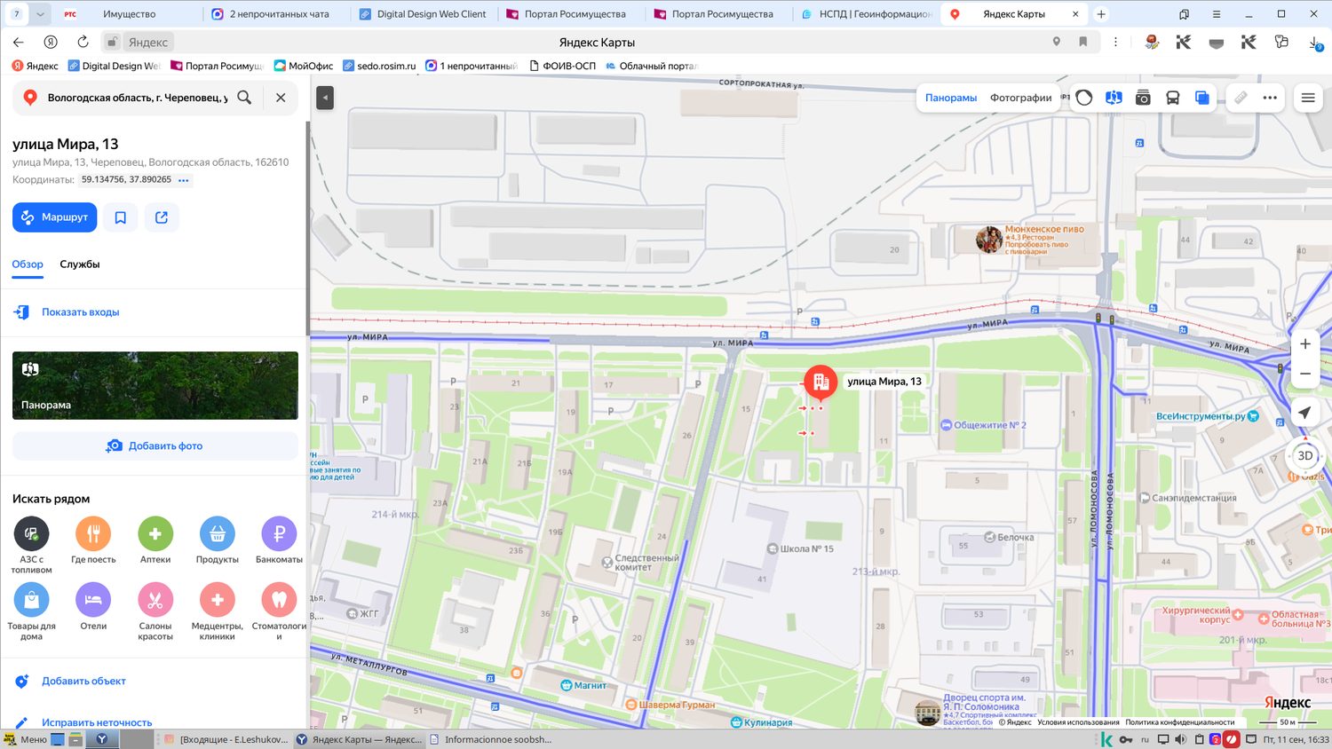Select the ruler measurement tool
1332x749 pixels.
[x=1241, y=98]
